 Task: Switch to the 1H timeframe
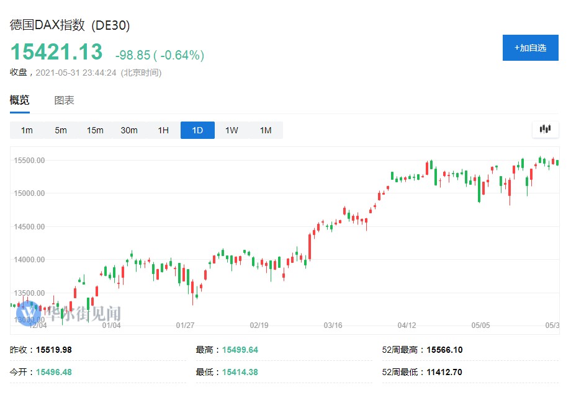click(163, 130)
